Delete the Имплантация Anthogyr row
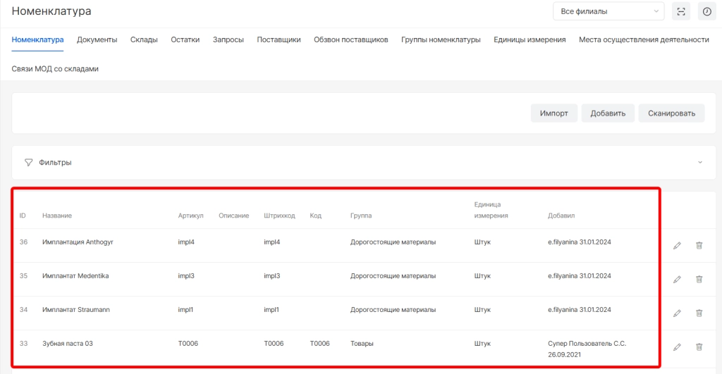 pos(699,246)
